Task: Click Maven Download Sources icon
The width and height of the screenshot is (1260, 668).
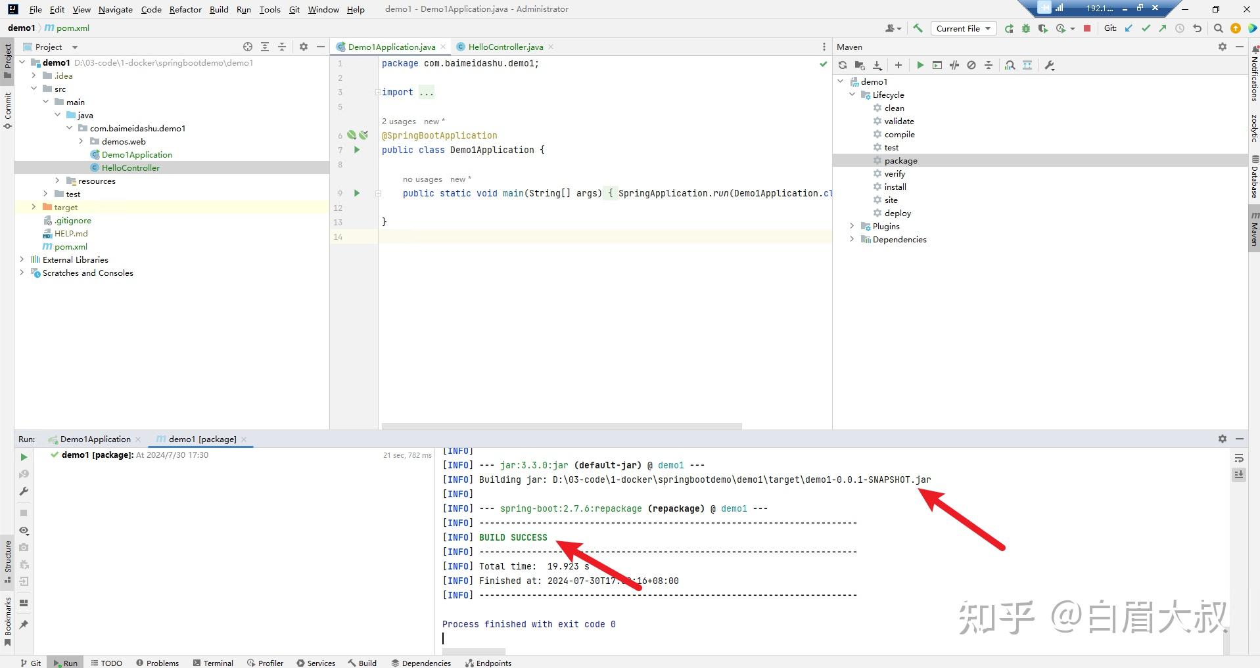Action: pyautogui.click(x=877, y=65)
